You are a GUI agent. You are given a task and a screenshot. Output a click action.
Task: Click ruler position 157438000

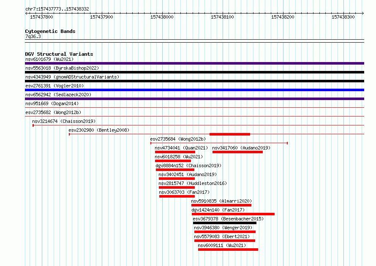point(162,17)
